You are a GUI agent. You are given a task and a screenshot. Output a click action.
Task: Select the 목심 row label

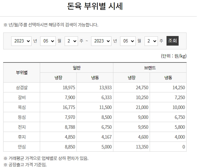click(22, 107)
